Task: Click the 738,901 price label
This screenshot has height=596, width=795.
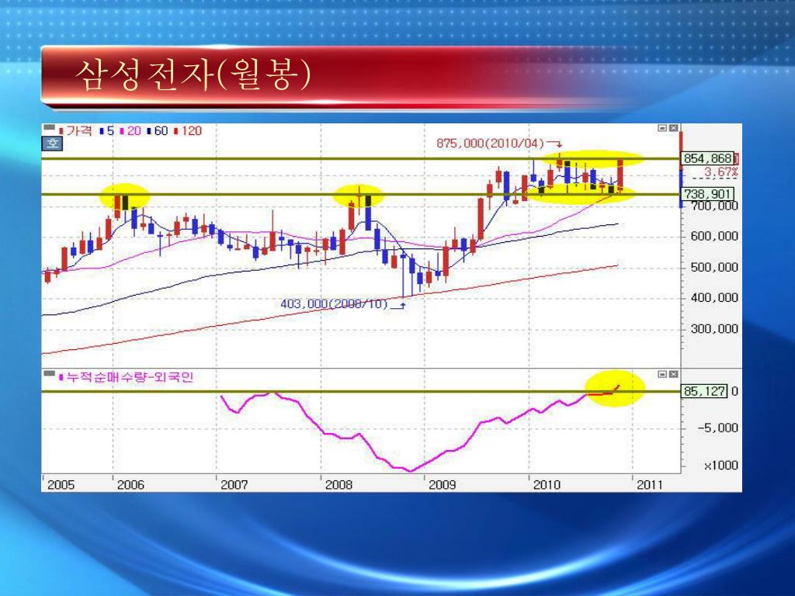Action: coord(706,194)
